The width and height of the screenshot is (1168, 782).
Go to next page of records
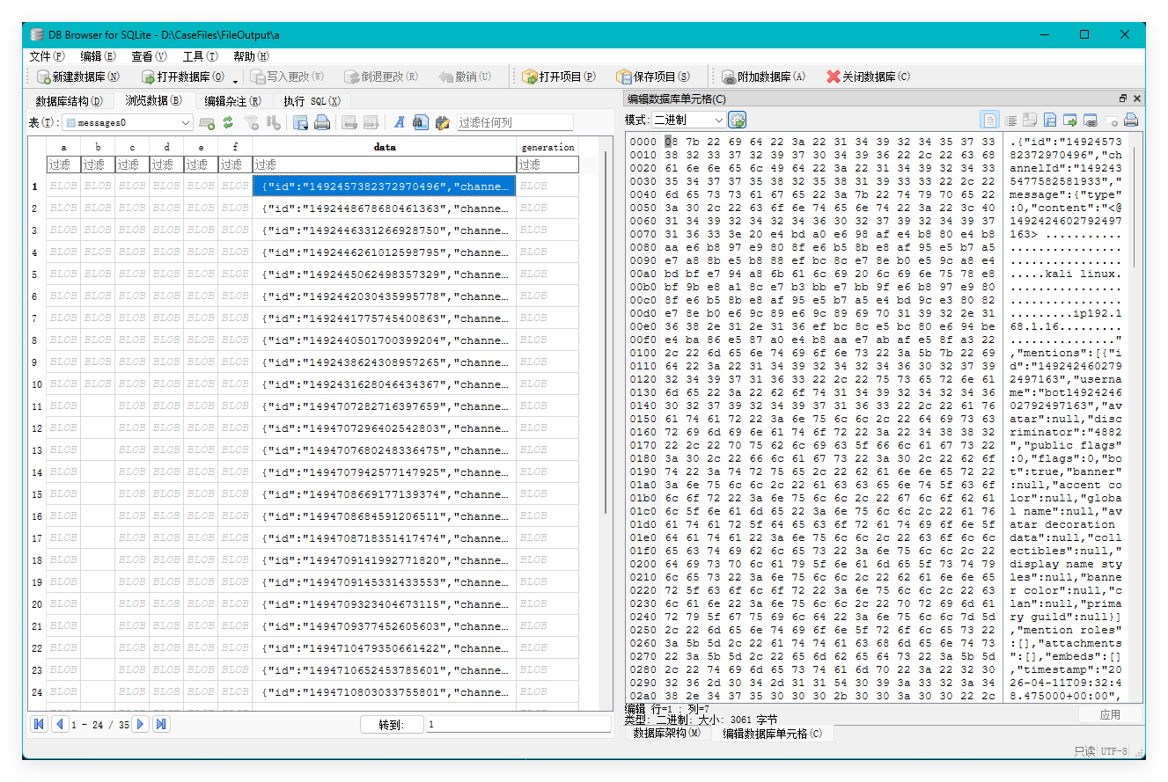[140, 724]
